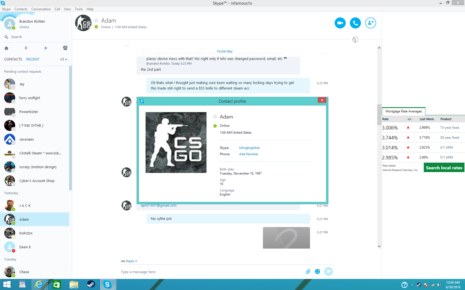
Task: Switch to the RECENT tab
Action: (33, 59)
